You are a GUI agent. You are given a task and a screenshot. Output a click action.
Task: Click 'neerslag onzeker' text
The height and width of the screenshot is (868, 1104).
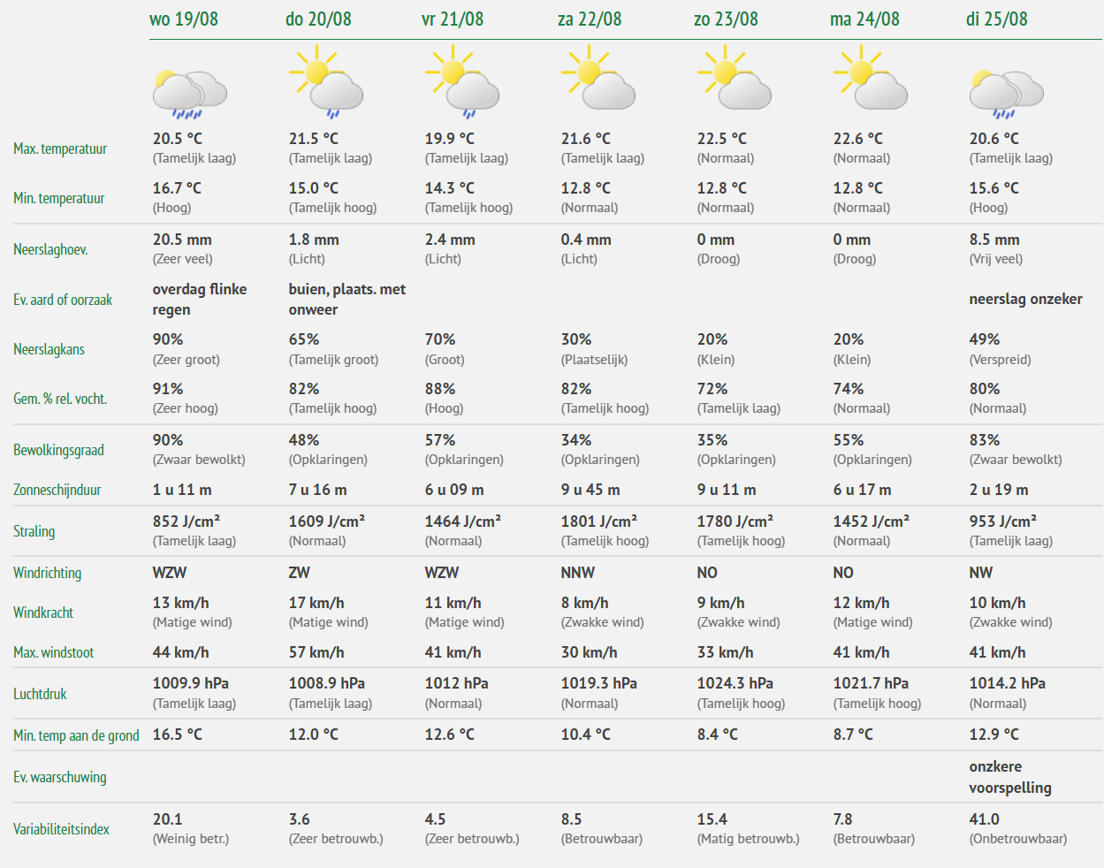tap(1026, 299)
